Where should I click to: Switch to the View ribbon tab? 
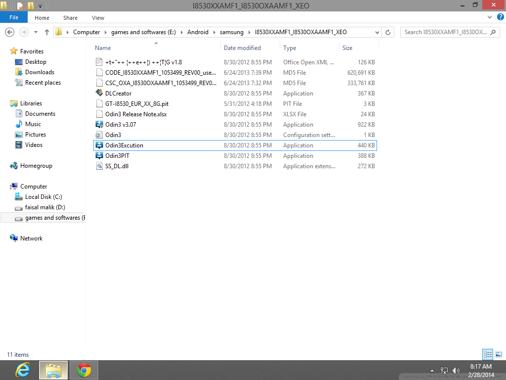pos(98,17)
